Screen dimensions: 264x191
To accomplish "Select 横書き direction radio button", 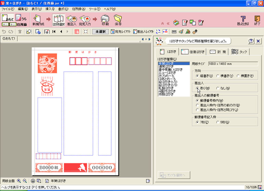I will (x=218, y=76).
